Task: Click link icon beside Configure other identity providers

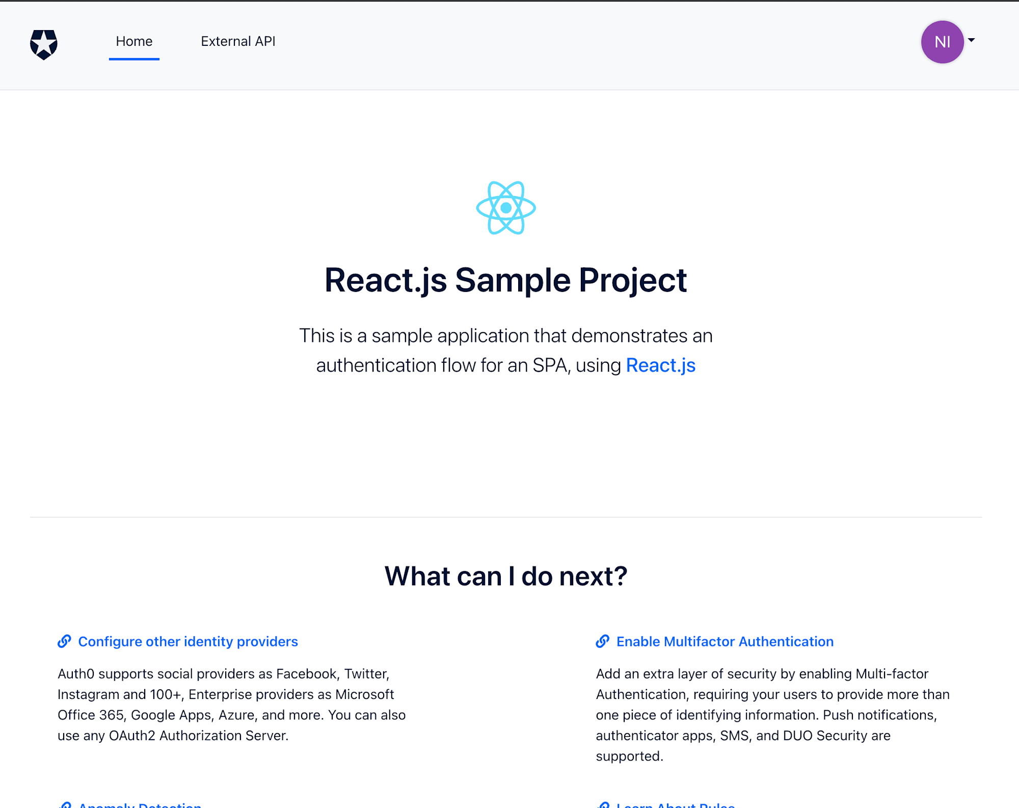Action: 64,641
